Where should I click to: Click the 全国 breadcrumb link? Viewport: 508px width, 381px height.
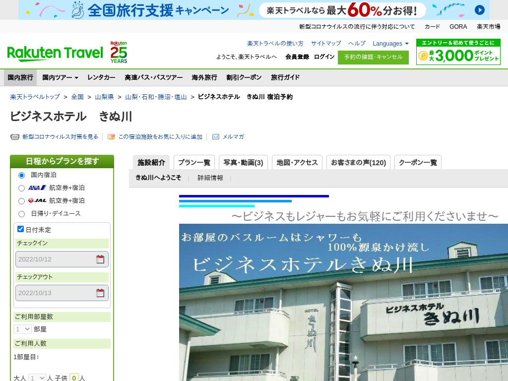coord(77,97)
